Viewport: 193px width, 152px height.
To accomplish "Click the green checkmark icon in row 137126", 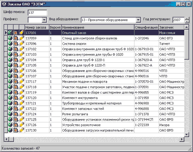I will click(x=10, y=125).
